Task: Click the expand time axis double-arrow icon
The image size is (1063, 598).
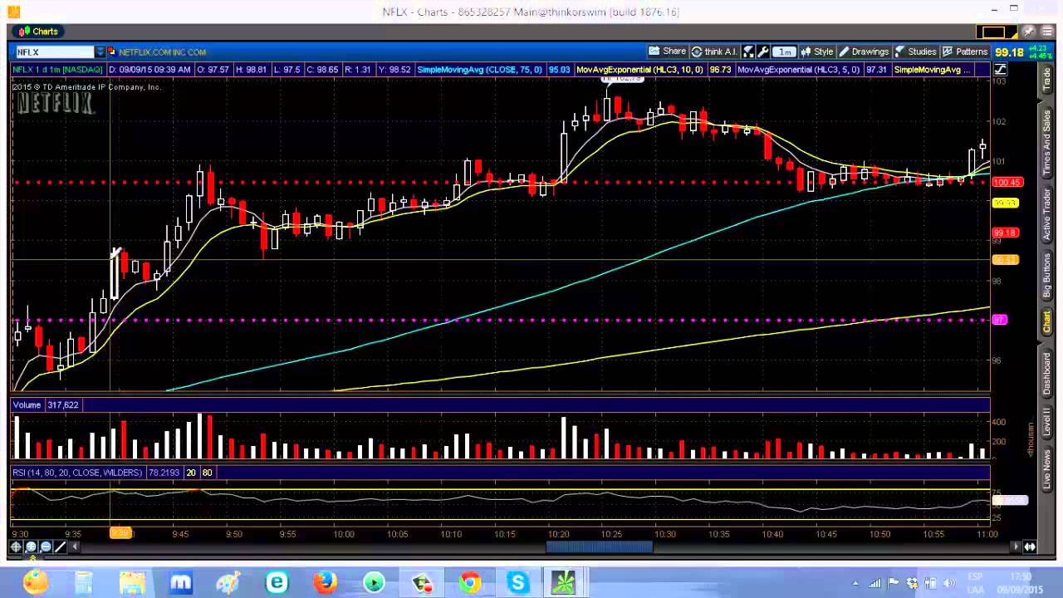Action: pos(1030,547)
